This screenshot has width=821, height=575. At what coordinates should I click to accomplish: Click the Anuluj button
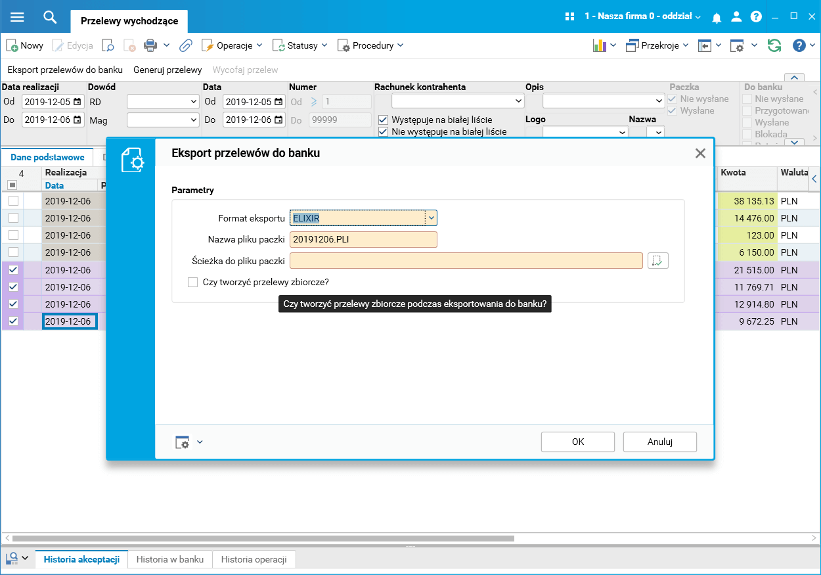click(660, 442)
